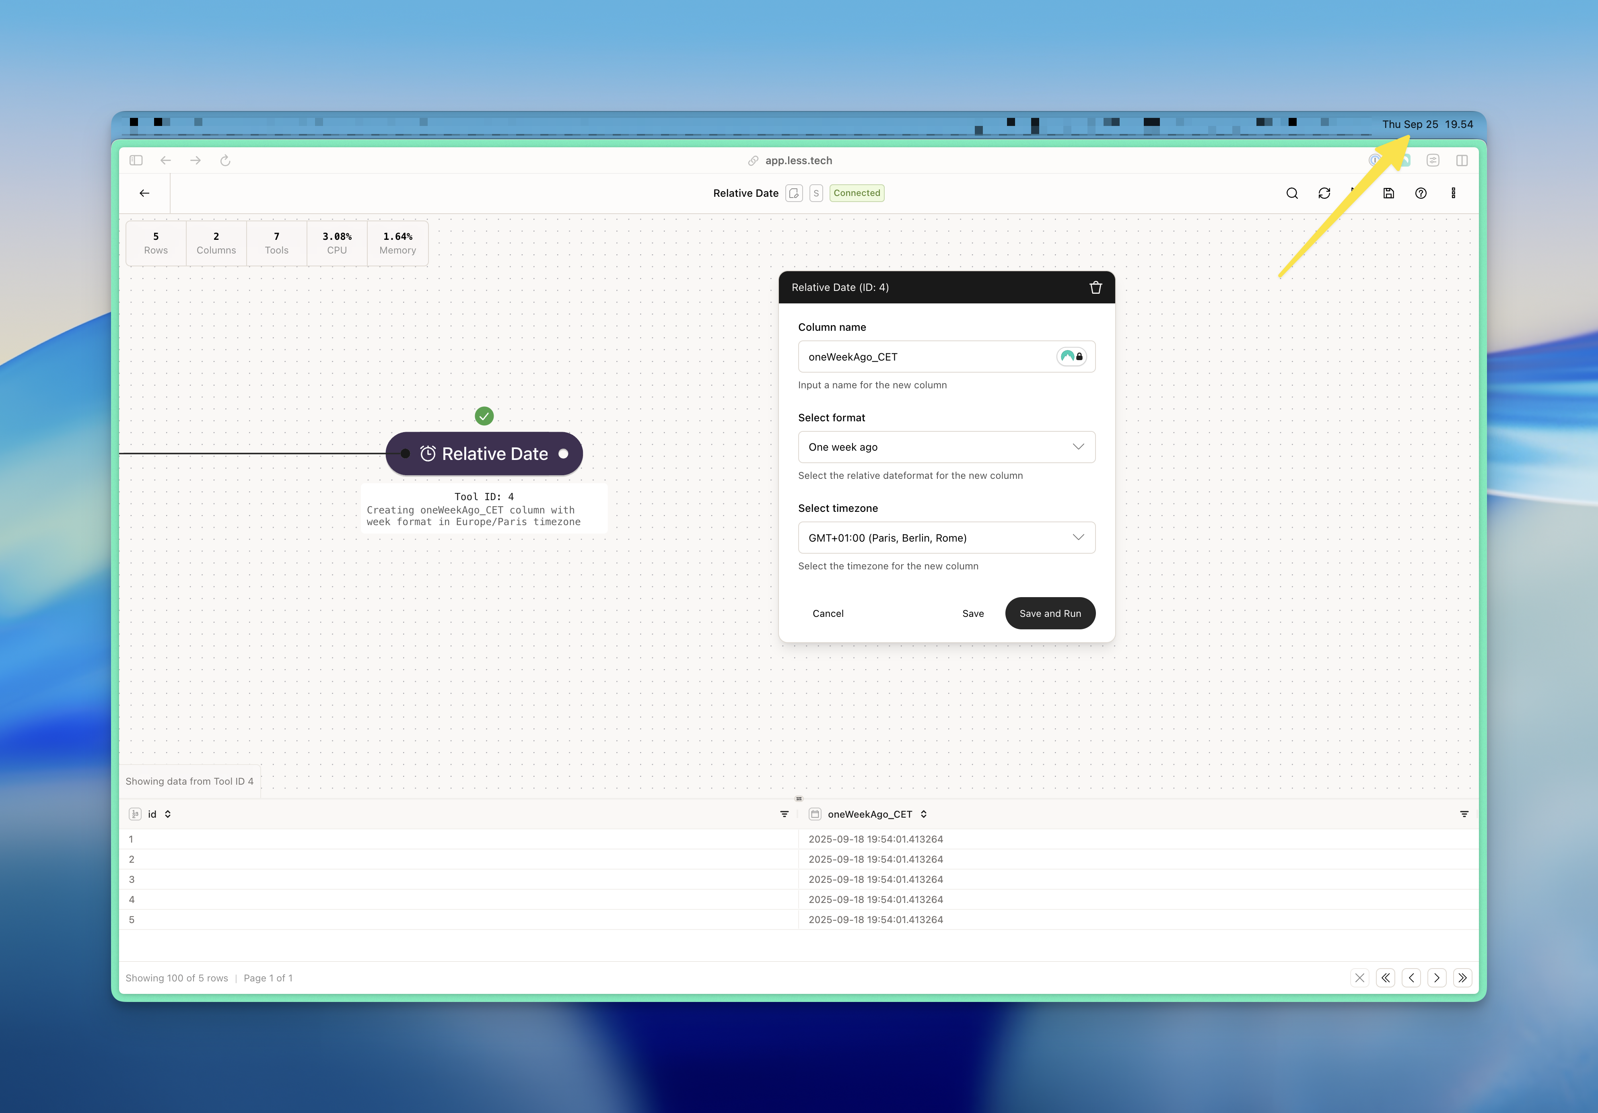
Task: Click the search magnifier icon in header
Action: click(x=1292, y=194)
